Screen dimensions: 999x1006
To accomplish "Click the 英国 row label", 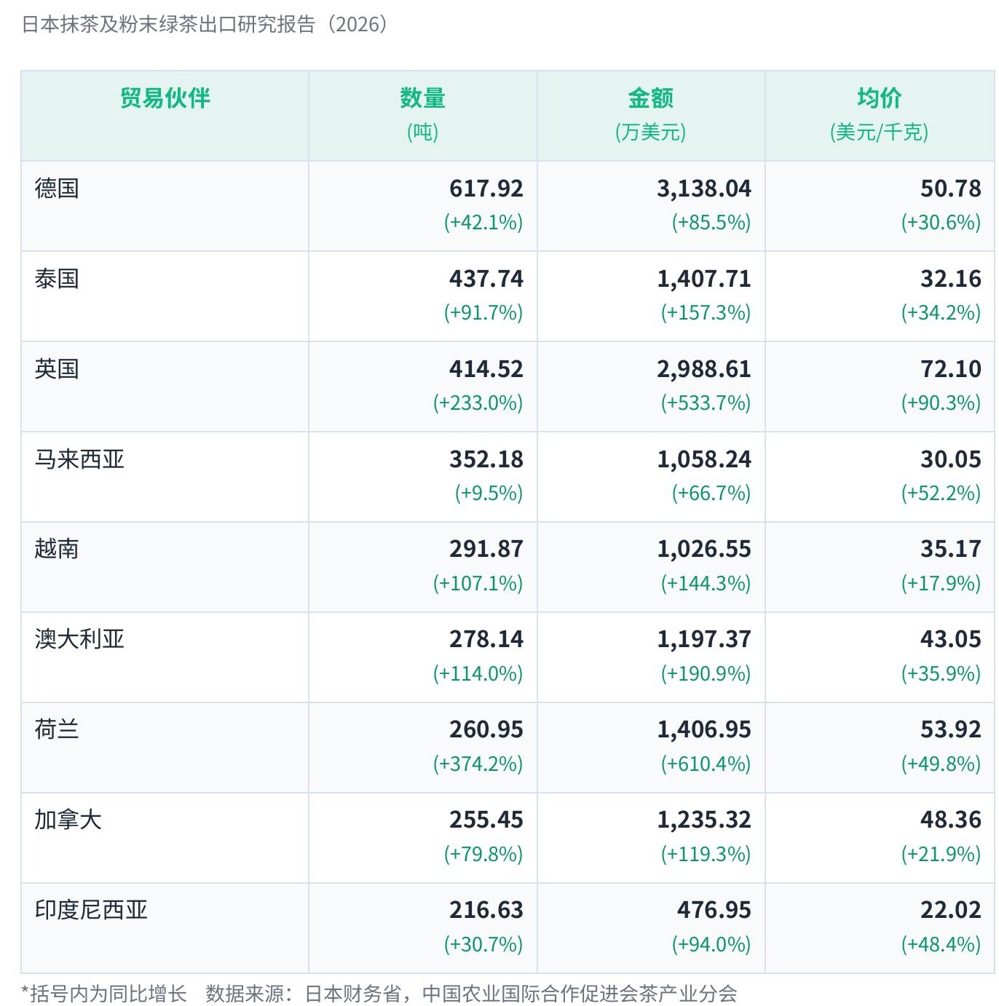I will pos(57,369).
